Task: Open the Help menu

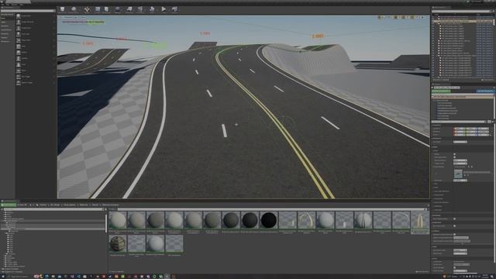Action: pos(22,5)
